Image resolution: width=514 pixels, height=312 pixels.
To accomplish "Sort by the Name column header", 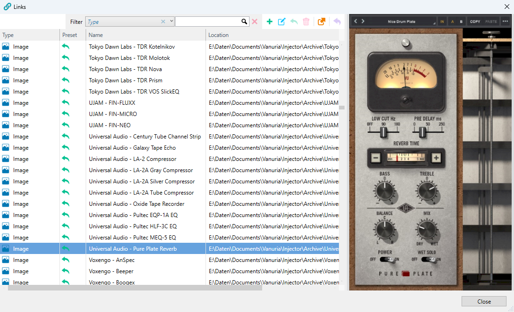I will [146, 35].
